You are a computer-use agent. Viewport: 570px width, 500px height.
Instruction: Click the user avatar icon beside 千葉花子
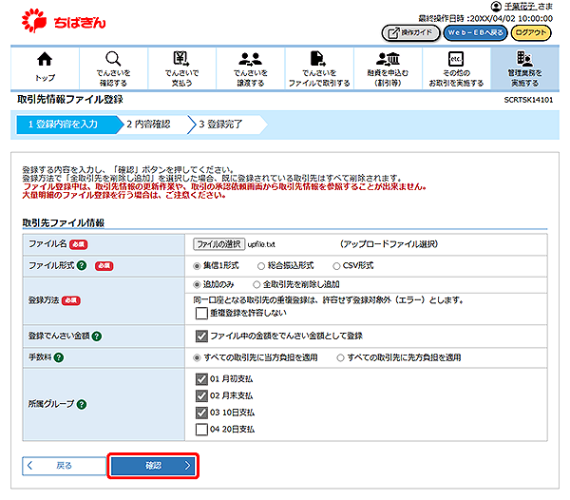(x=496, y=7)
